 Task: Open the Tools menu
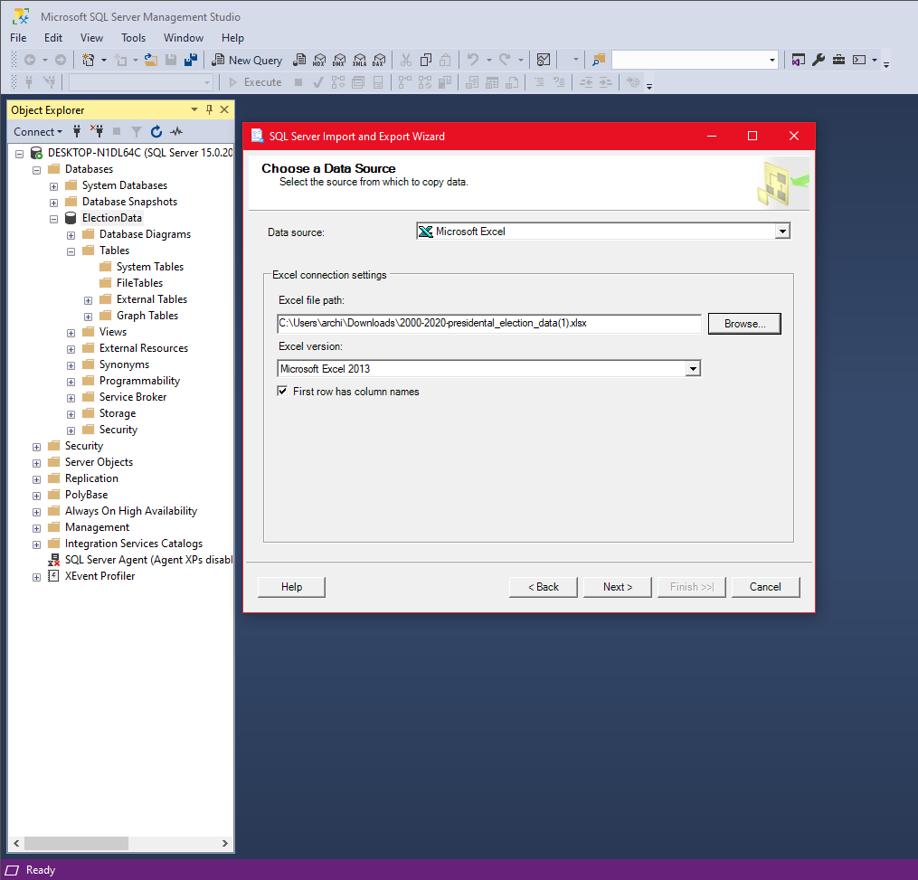point(133,38)
